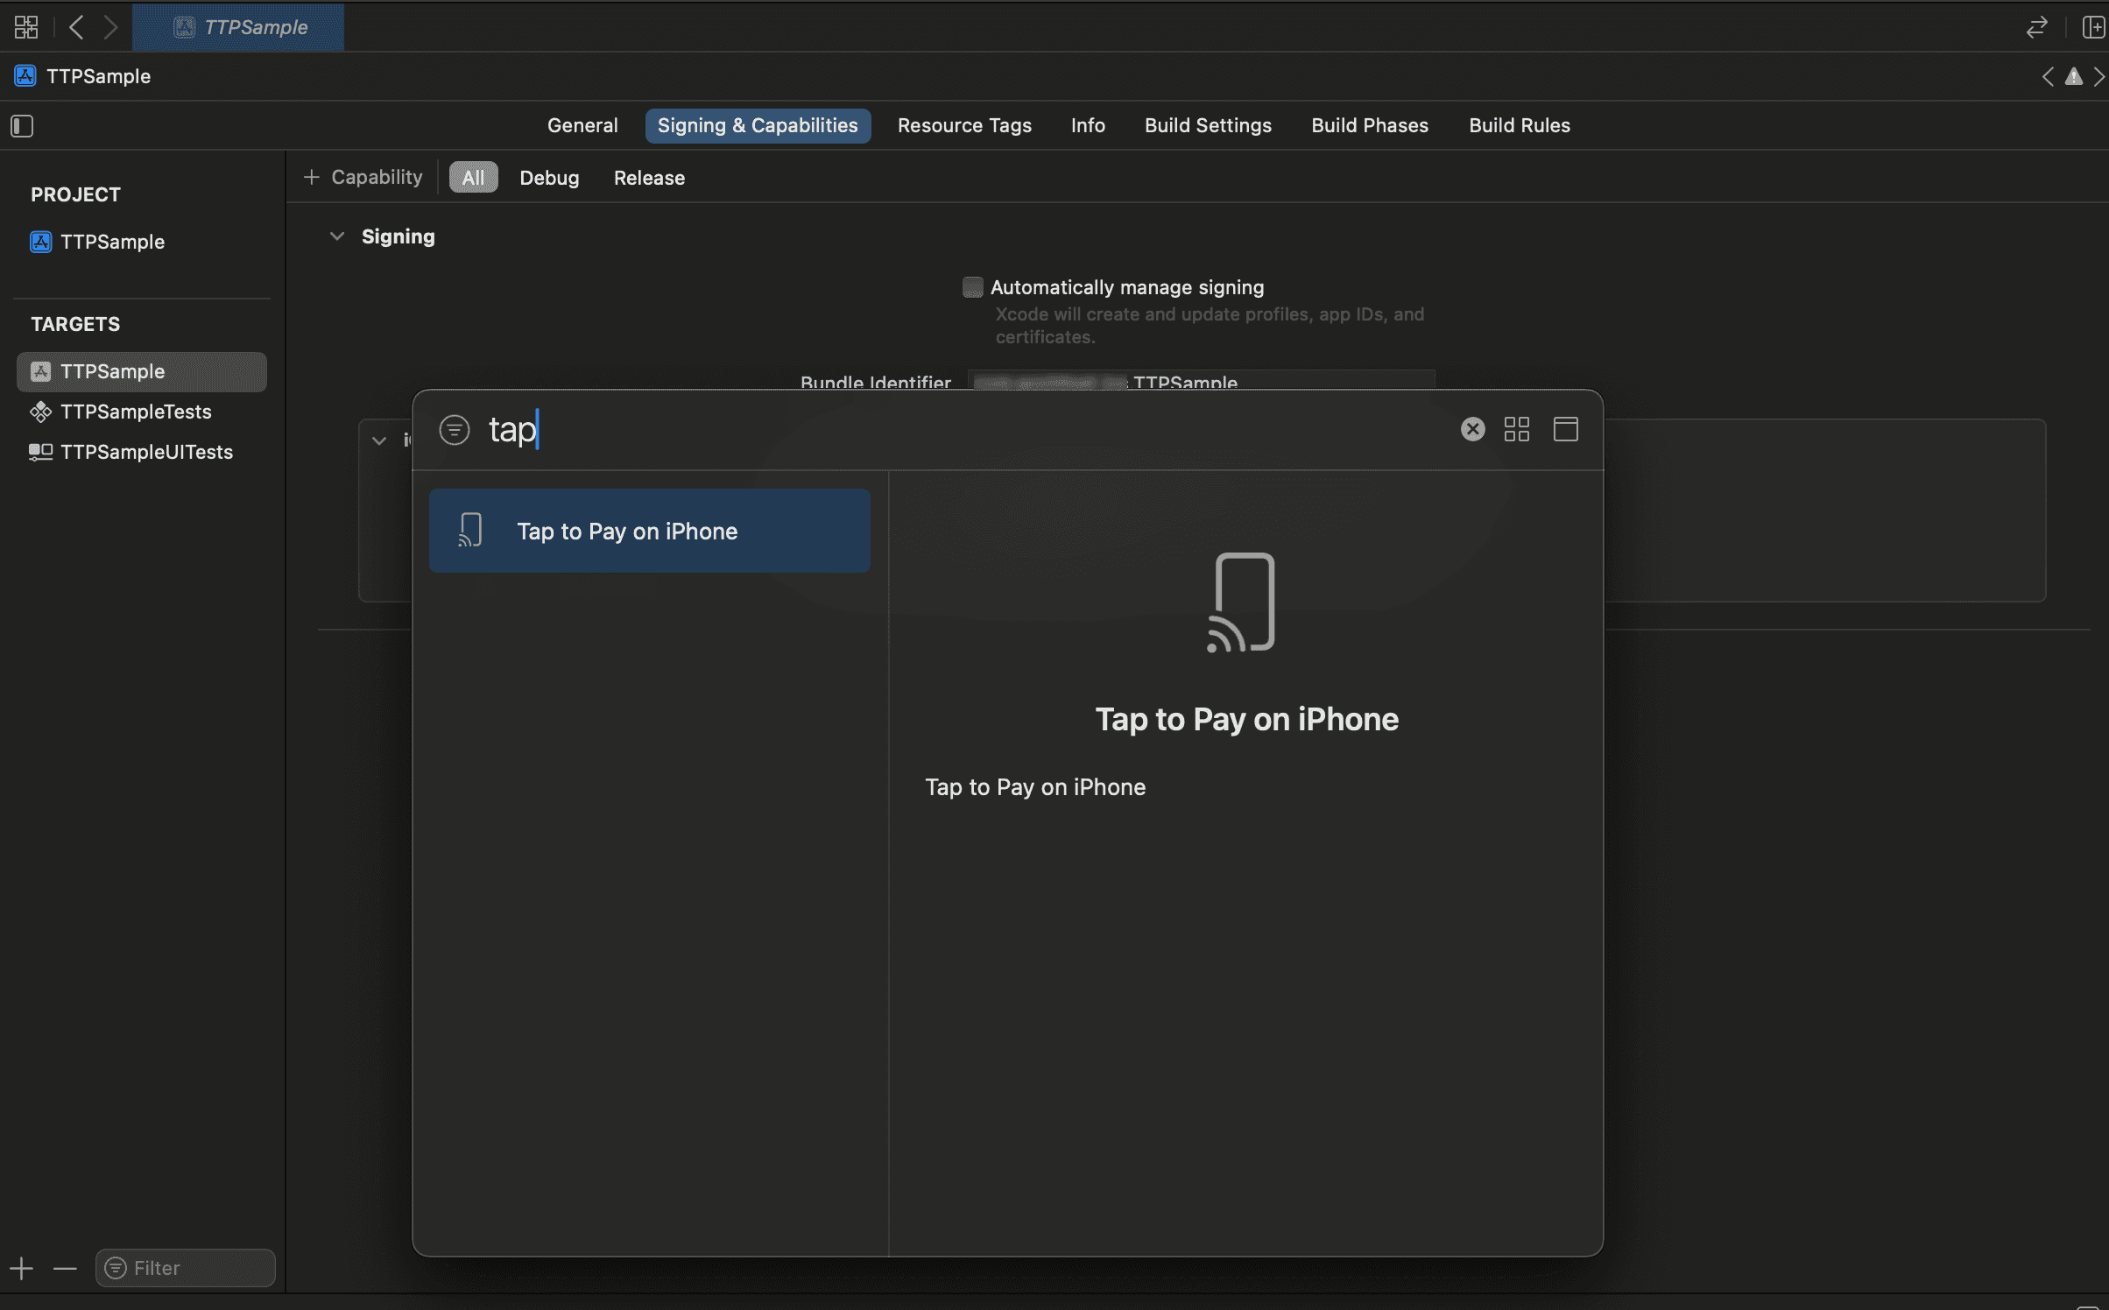
Task: Clear the capability search text
Action: click(x=1472, y=429)
